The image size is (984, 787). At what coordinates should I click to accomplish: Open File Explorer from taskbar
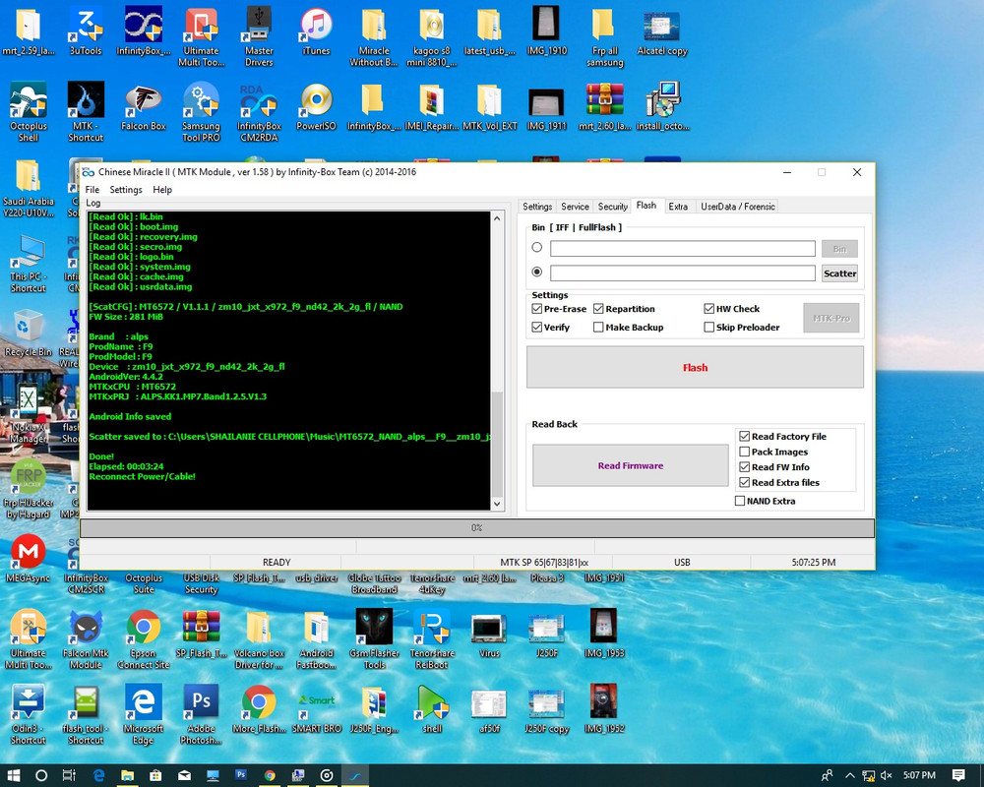coord(127,775)
